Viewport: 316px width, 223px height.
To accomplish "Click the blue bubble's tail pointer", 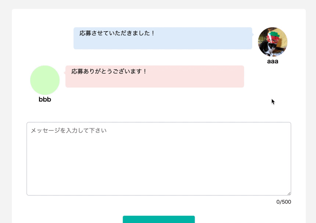I will coord(253,35).
